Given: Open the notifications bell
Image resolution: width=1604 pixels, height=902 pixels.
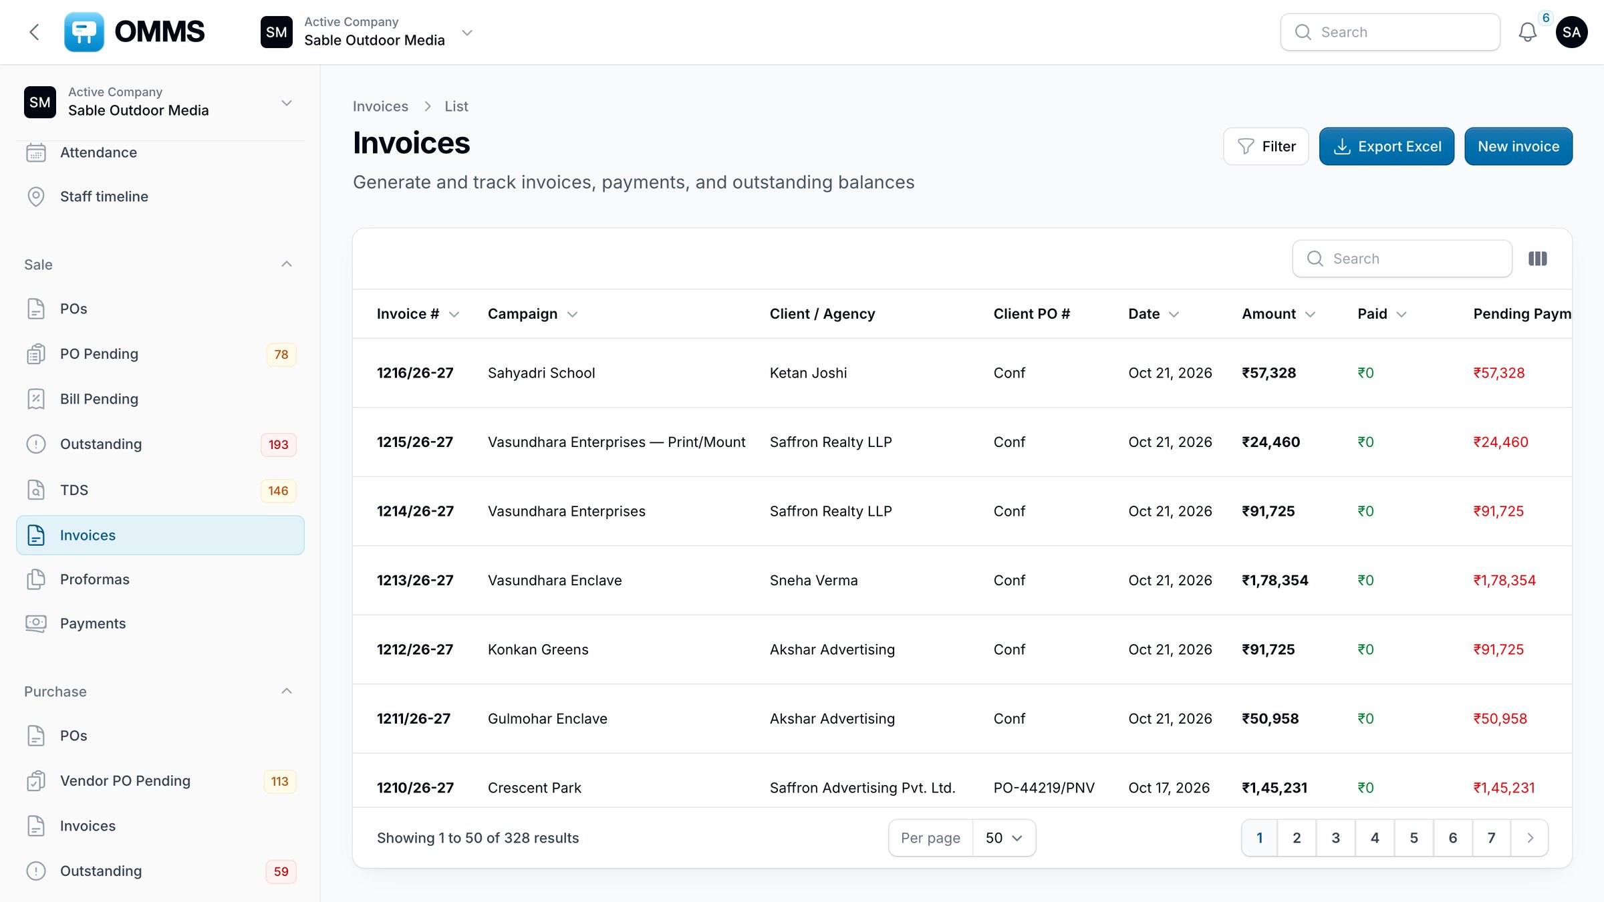Looking at the screenshot, I should tap(1527, 32).
